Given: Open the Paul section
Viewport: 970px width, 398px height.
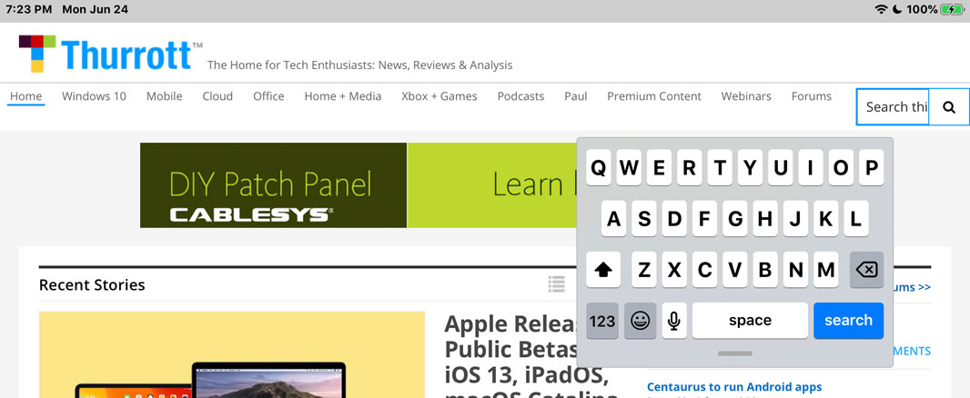Looking at the screenshot, I should tap(576, 96).
